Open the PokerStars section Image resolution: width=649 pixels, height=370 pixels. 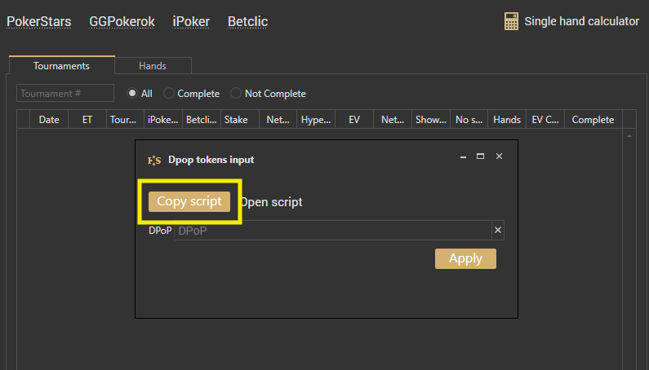[x=39, y=21]
